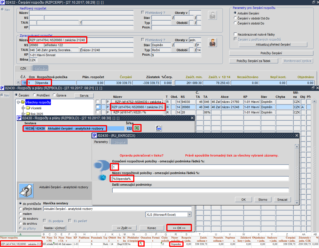
Task: Click the Název field of processed budget
Action: point(81,40)
